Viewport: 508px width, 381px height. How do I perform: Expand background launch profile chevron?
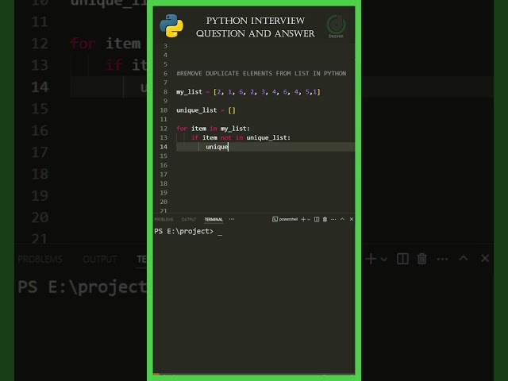pyautogui.click(x=384, y=259)
